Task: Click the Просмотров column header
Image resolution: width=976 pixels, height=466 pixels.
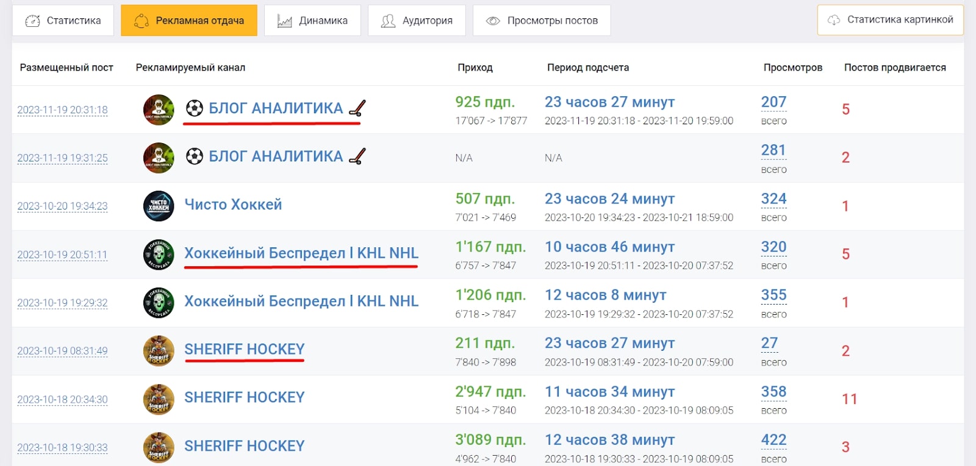Action: pos(793,68)
